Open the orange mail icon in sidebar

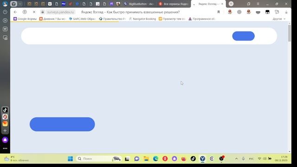tap(5, 124)
